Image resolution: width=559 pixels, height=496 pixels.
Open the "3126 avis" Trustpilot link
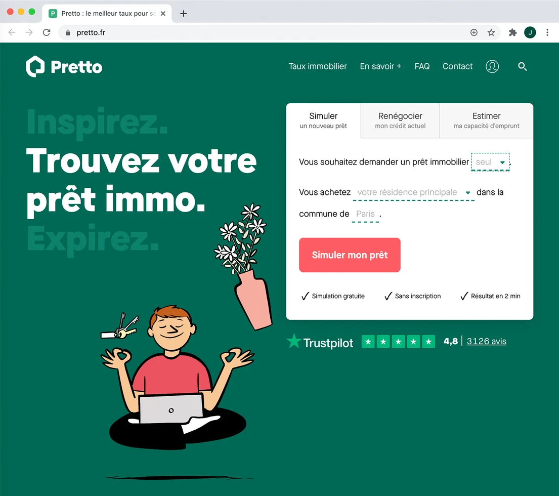coord(486,341)
